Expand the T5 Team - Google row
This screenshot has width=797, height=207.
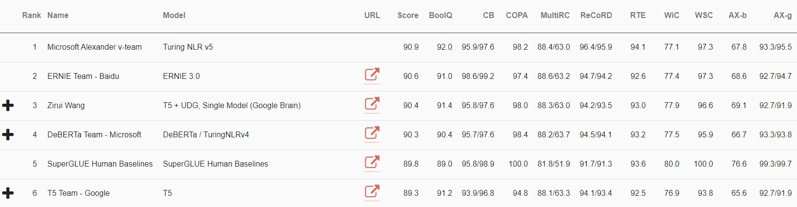pyautogui.click(x=8, y=193)
